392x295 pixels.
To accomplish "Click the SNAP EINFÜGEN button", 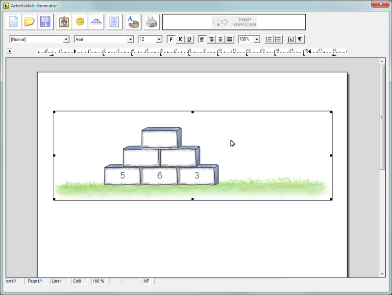I will point(234,22).
